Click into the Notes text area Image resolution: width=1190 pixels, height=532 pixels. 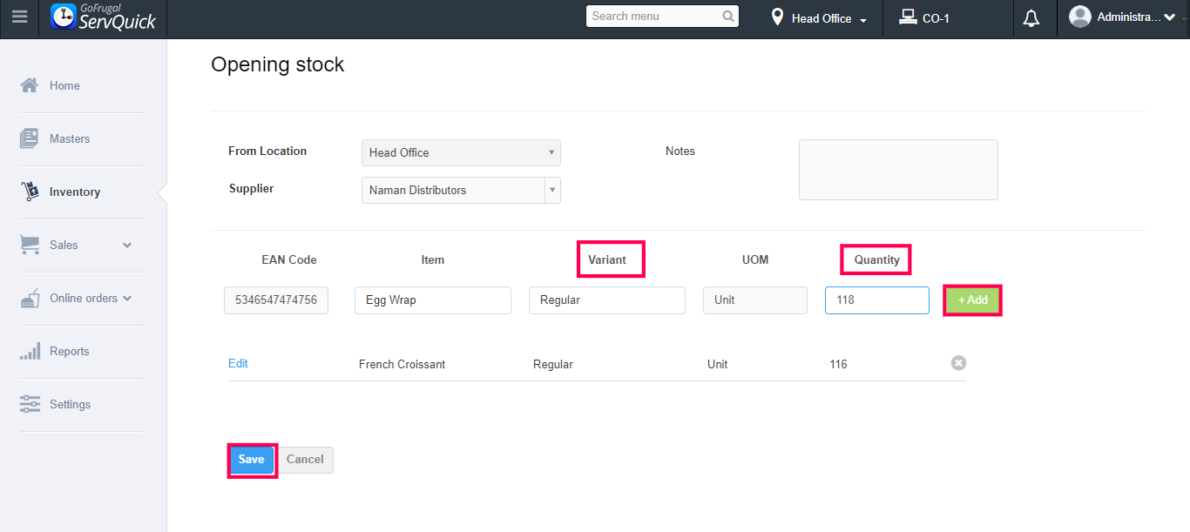(897, 169)
